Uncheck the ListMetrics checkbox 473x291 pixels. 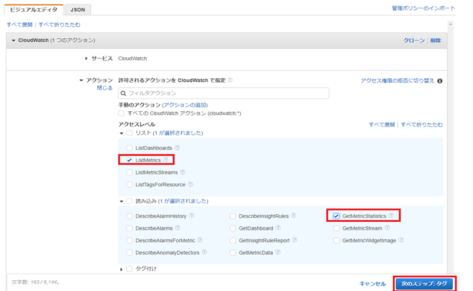(130, 160)
